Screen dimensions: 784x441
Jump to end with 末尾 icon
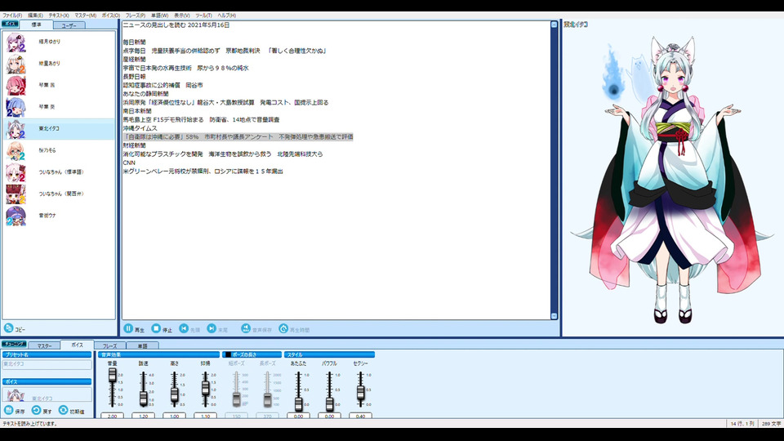pos(212,328)
